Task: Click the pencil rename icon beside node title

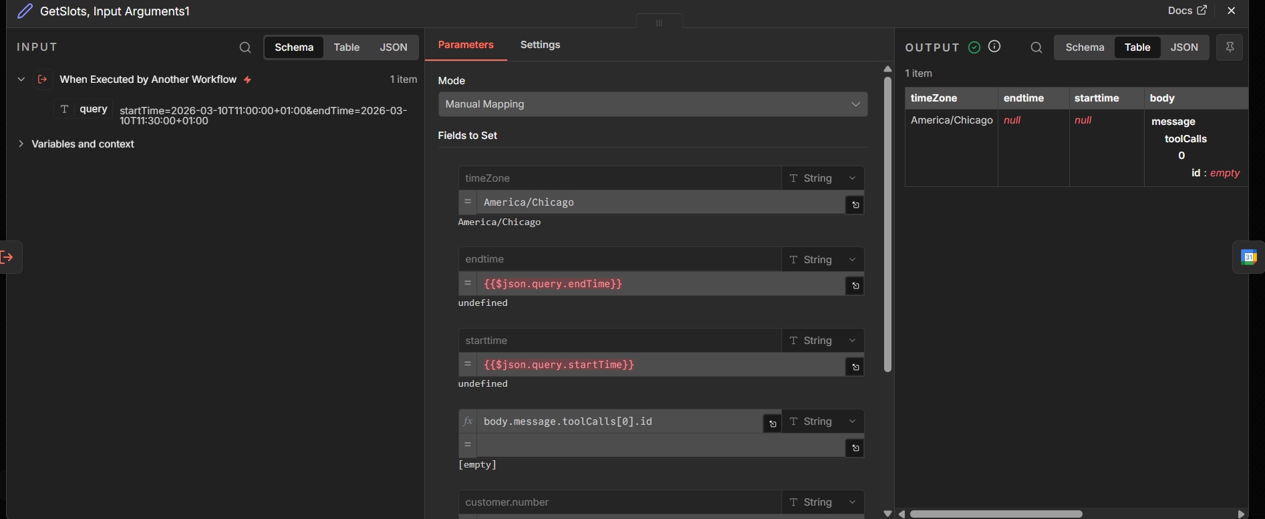Action: tap(25, 11)
